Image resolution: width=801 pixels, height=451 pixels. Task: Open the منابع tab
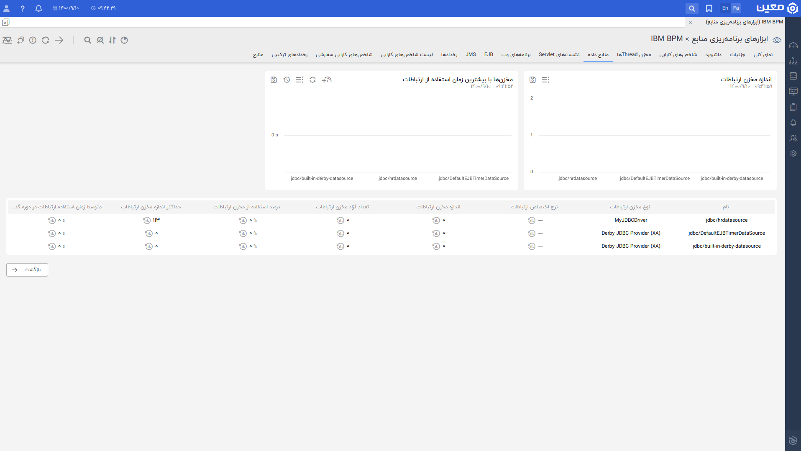(258, 55)
